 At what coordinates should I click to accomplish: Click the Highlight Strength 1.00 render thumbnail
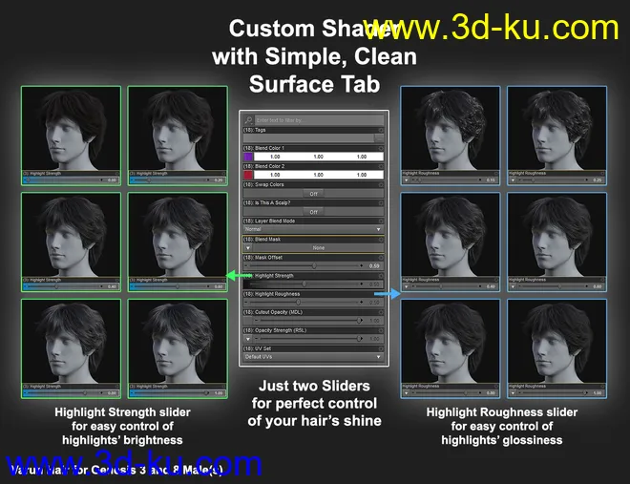(178, 341)
